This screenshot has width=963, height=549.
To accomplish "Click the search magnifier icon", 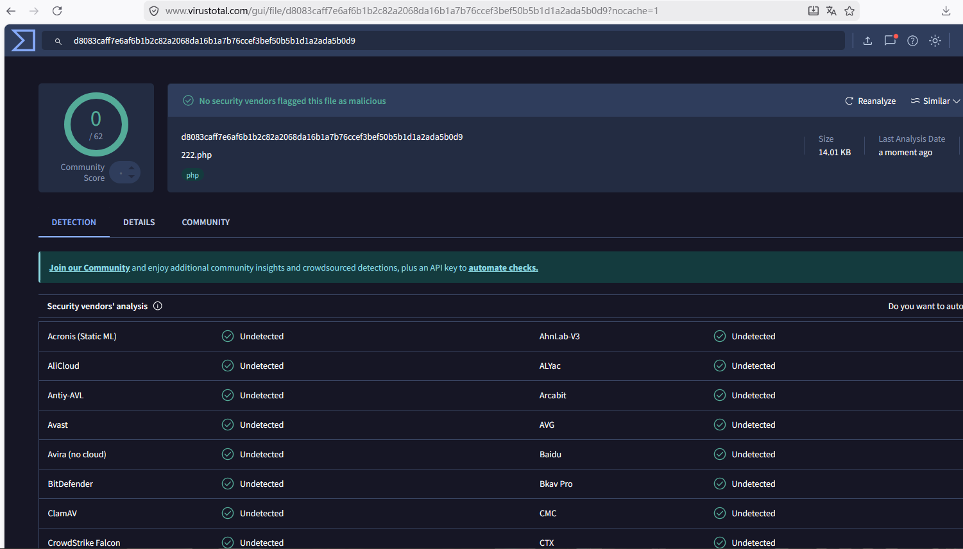I will [58, 41].
